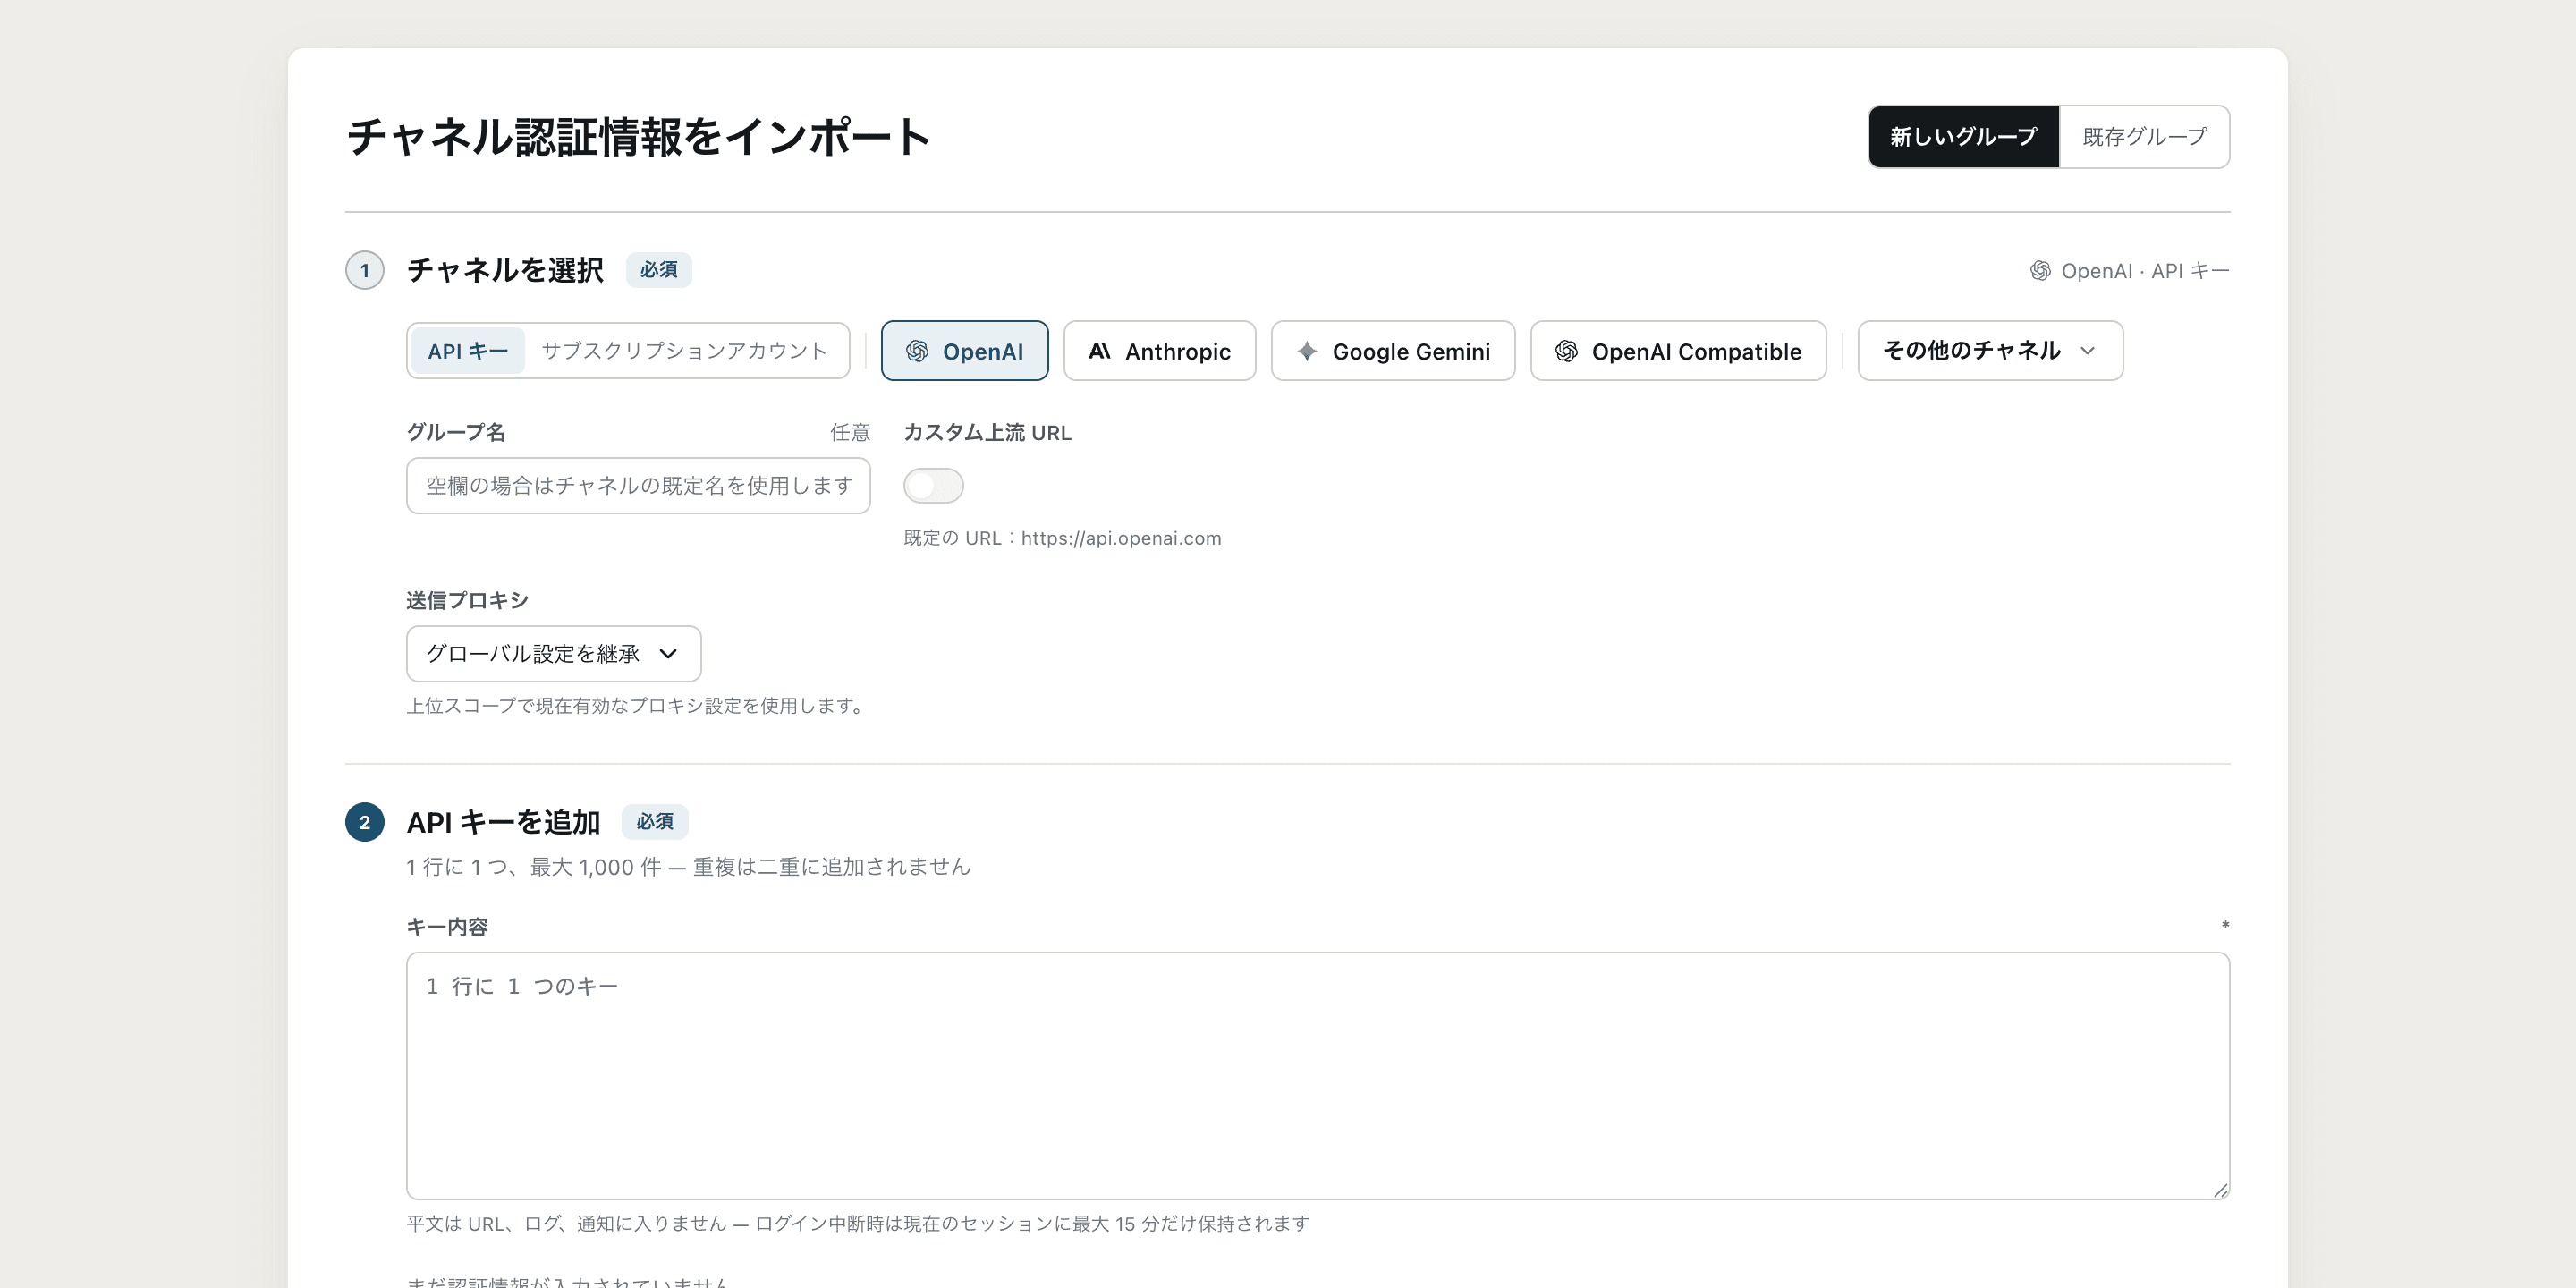Viewport: 2576px width, 1288px height.
Task: Click the 平文は URL、ログ security note
Action: [858, 1224]
